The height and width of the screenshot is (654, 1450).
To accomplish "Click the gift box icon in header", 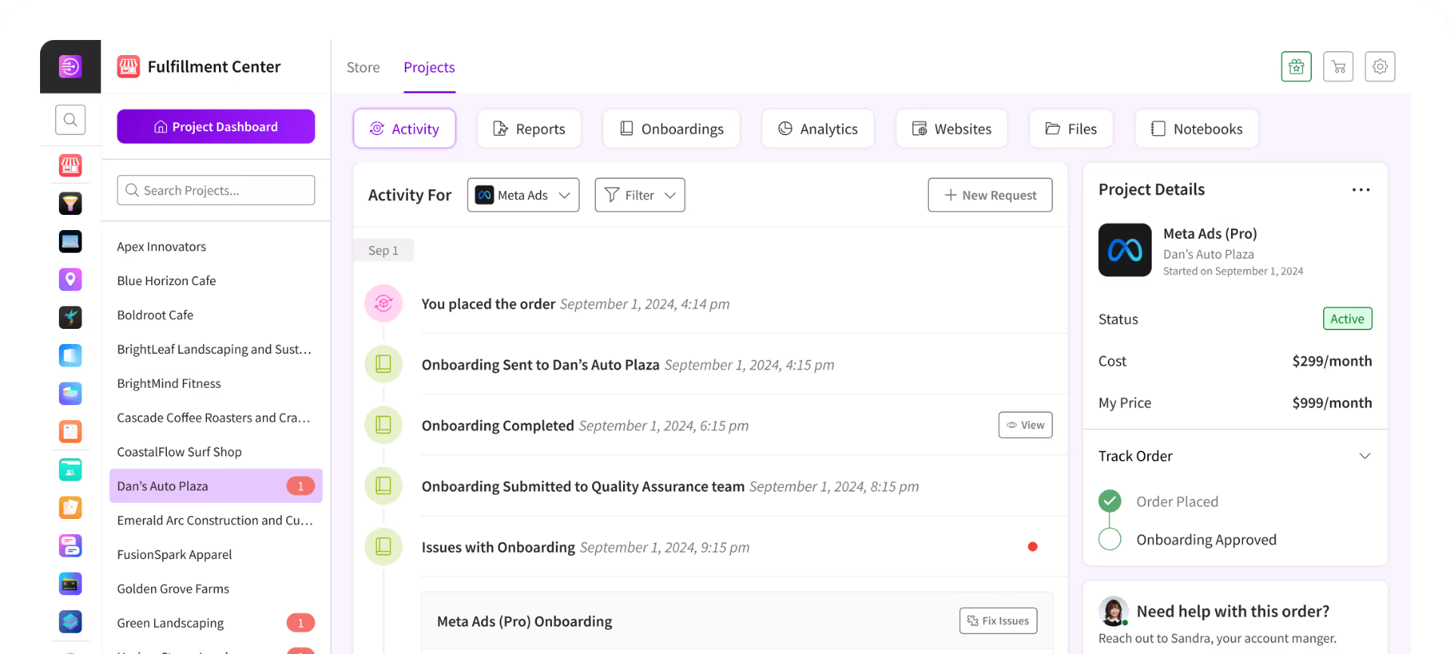I will coord(1296,66).
